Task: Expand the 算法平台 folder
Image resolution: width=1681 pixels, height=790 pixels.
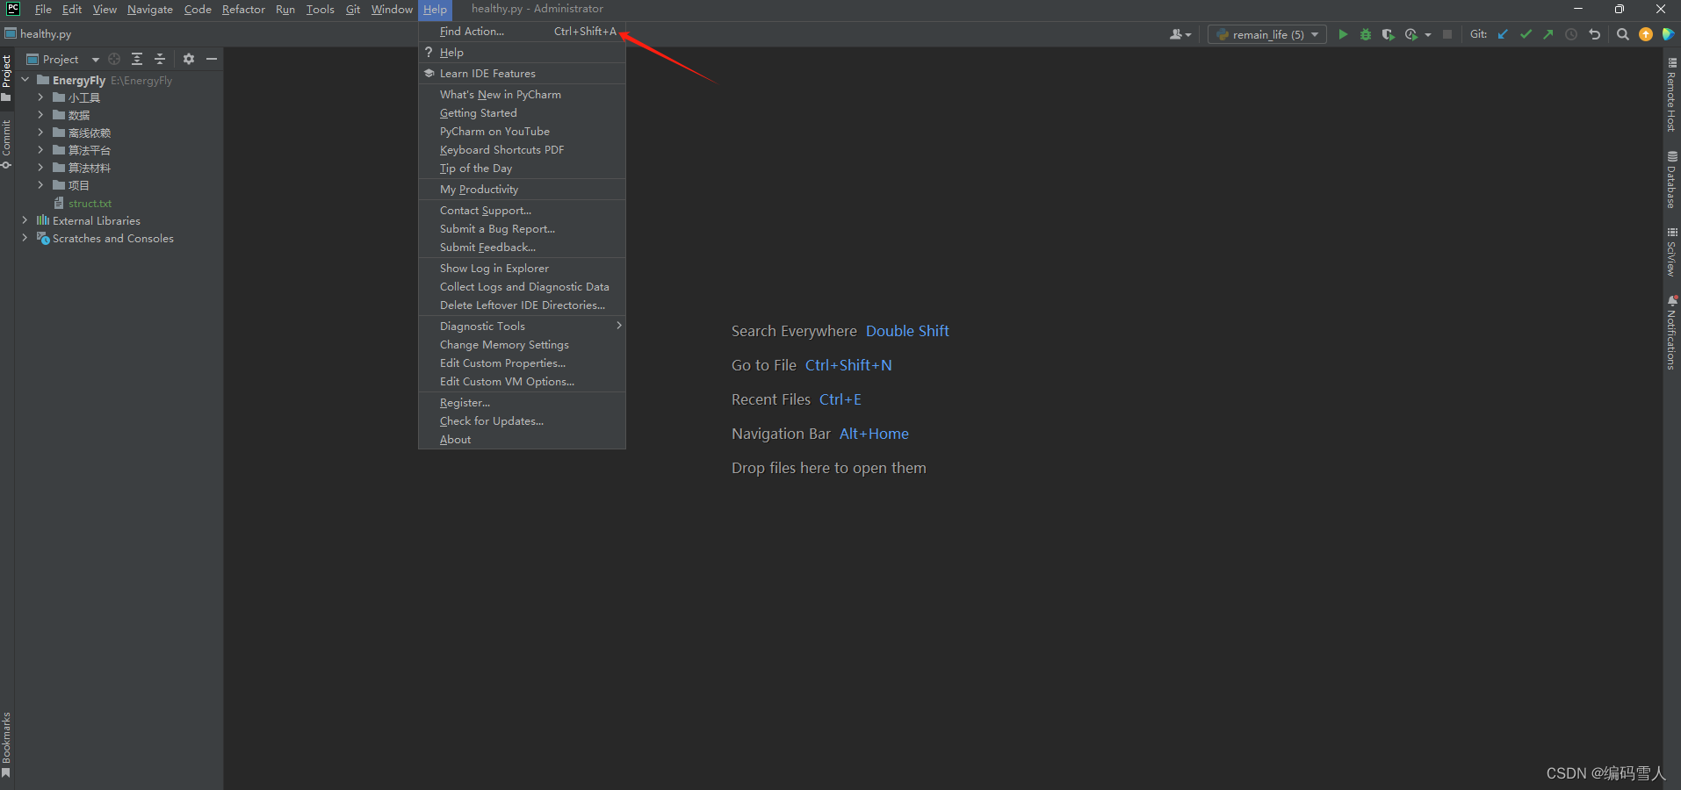Action: 40,150
